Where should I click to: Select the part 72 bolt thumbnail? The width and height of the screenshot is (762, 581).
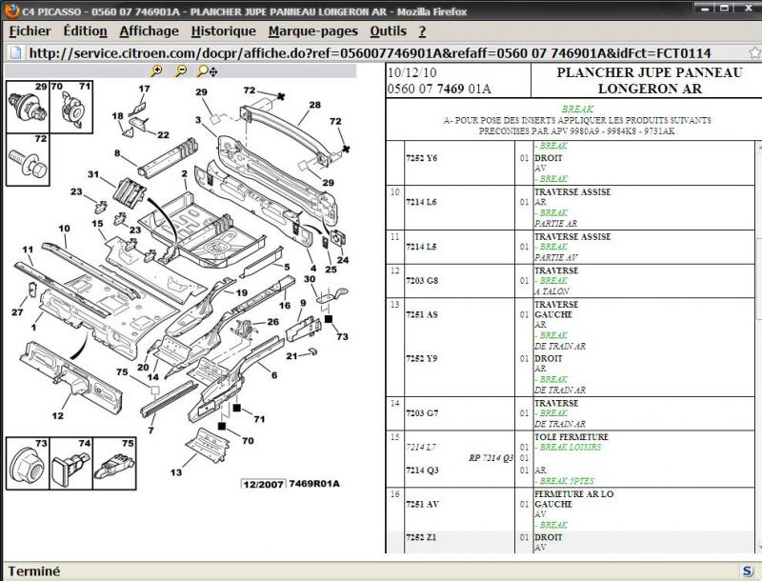coord(28,160)
